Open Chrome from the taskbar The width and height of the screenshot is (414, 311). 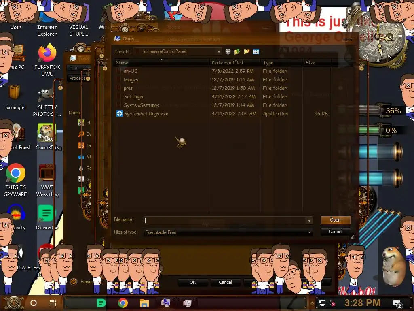[x=123, y=303]
